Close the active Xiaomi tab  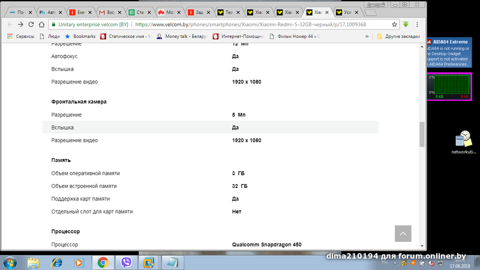[x=327, y=13]
